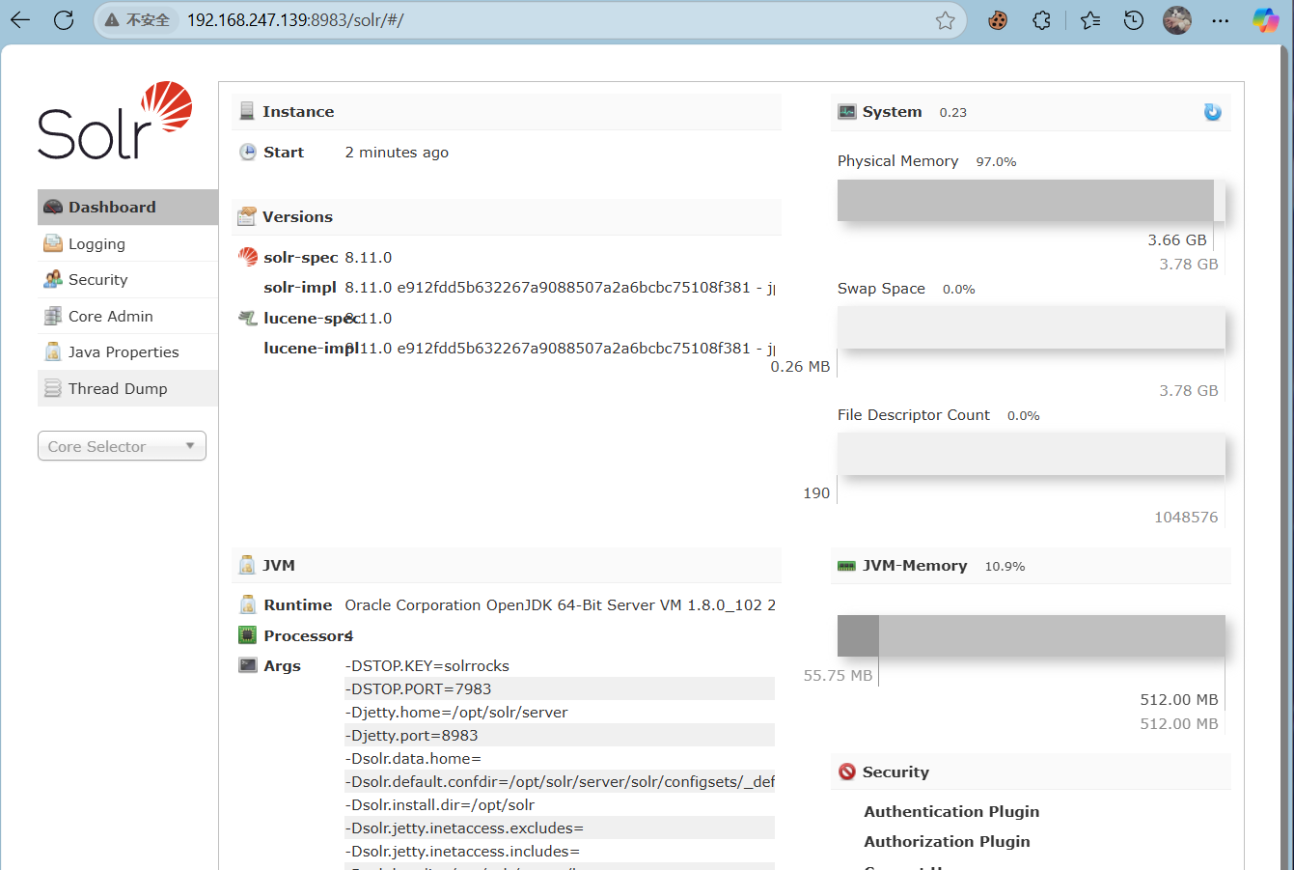1294x870 pixels.
Task: Open the cookie extension icon
Action: (998, 19)
